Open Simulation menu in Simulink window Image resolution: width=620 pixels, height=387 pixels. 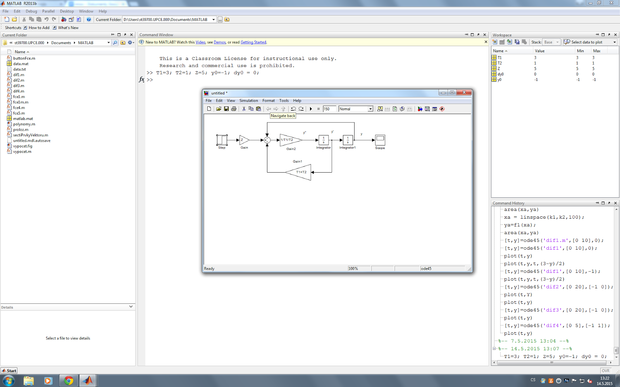[248, 101]
